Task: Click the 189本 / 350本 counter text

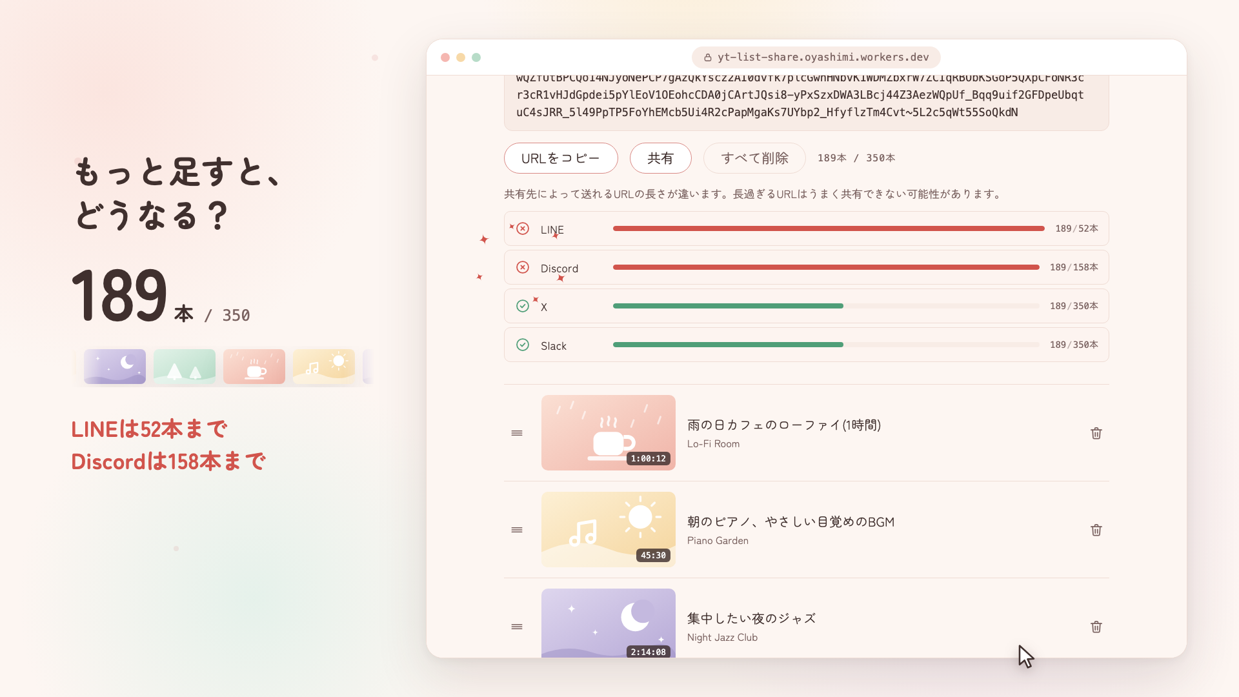Action: (x=856, y=158)
